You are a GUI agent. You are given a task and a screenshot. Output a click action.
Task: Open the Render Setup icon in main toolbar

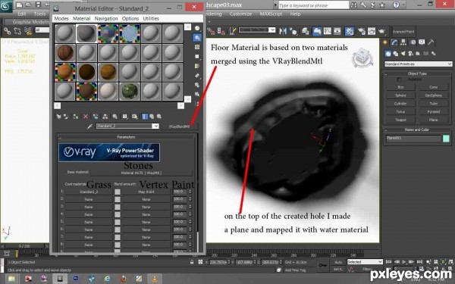361,31
